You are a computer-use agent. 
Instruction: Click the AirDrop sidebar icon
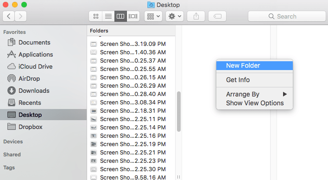(x=12, y=78)
